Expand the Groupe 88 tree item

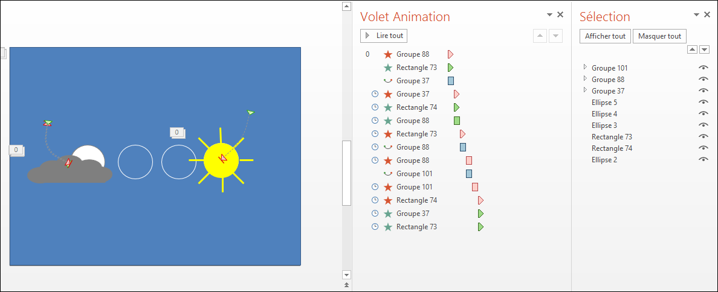pyautogui.click(x=585, y=78)
